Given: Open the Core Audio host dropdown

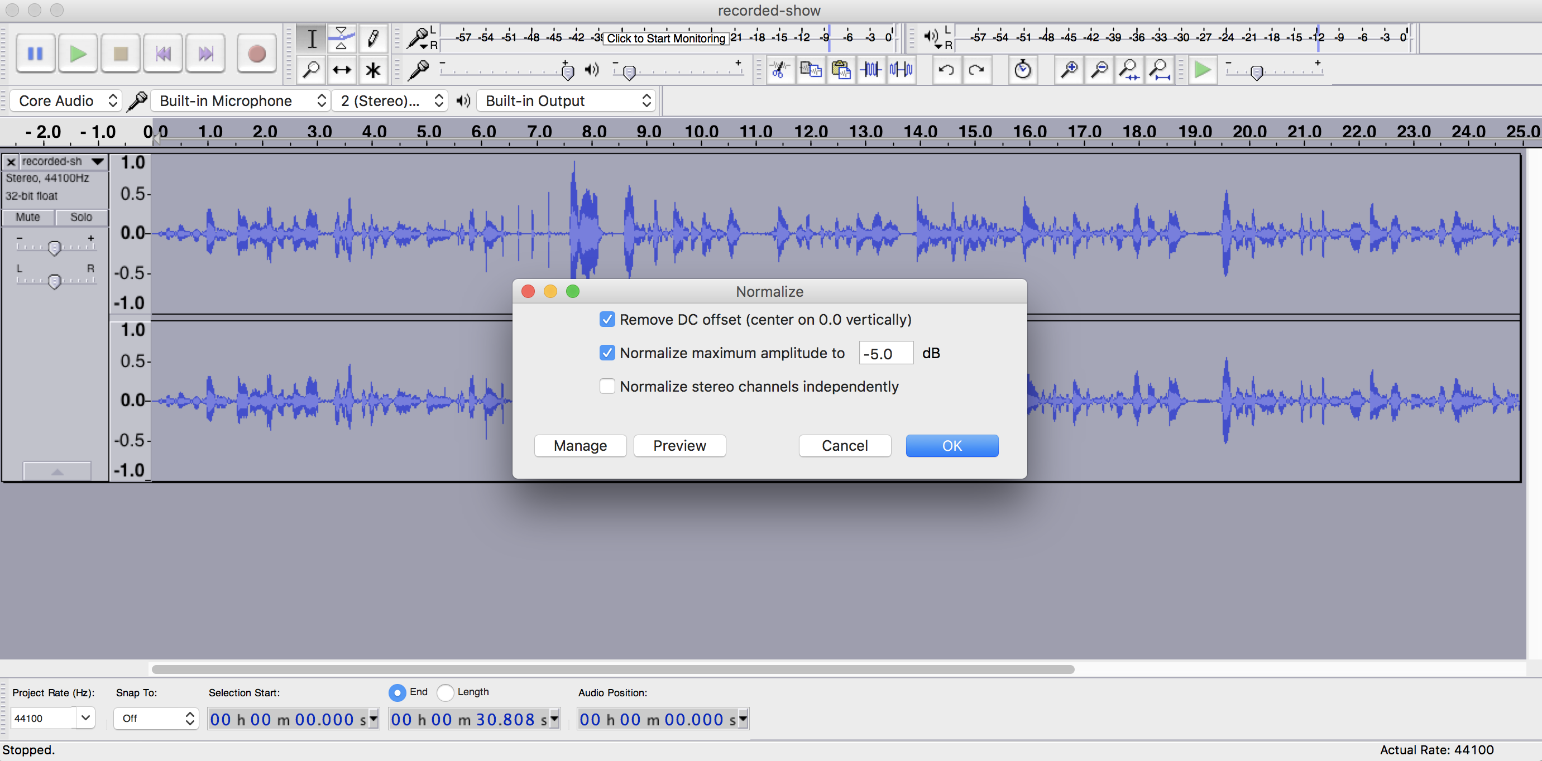Looking at the screenshot, I should click(66, 100).
